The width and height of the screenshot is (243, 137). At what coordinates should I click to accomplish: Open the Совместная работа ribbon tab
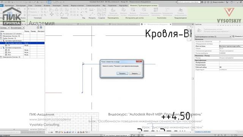pyautogui.click(x=93, y=5)
